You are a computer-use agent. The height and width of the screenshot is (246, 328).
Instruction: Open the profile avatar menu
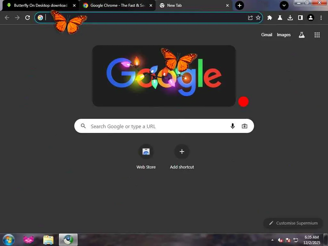[x=311, y=18]
